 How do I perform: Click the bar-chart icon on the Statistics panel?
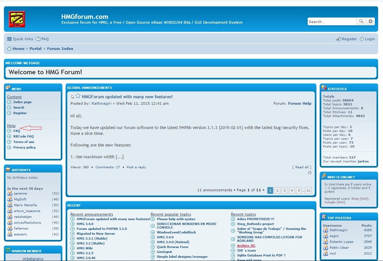tap(324, 88)
